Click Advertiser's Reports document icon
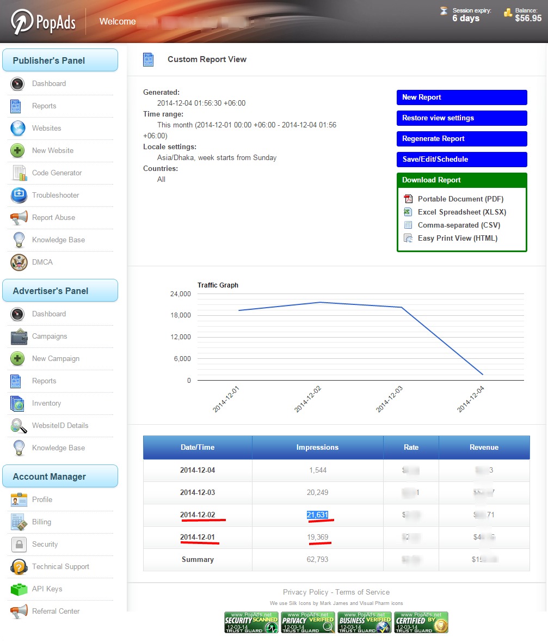The height and width of the screenshot is (642, 548). pos(16,381)
